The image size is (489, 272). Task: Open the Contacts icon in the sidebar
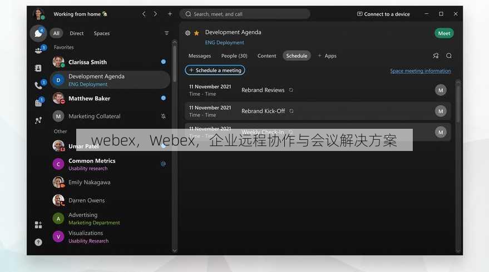(x=38, y=68)
